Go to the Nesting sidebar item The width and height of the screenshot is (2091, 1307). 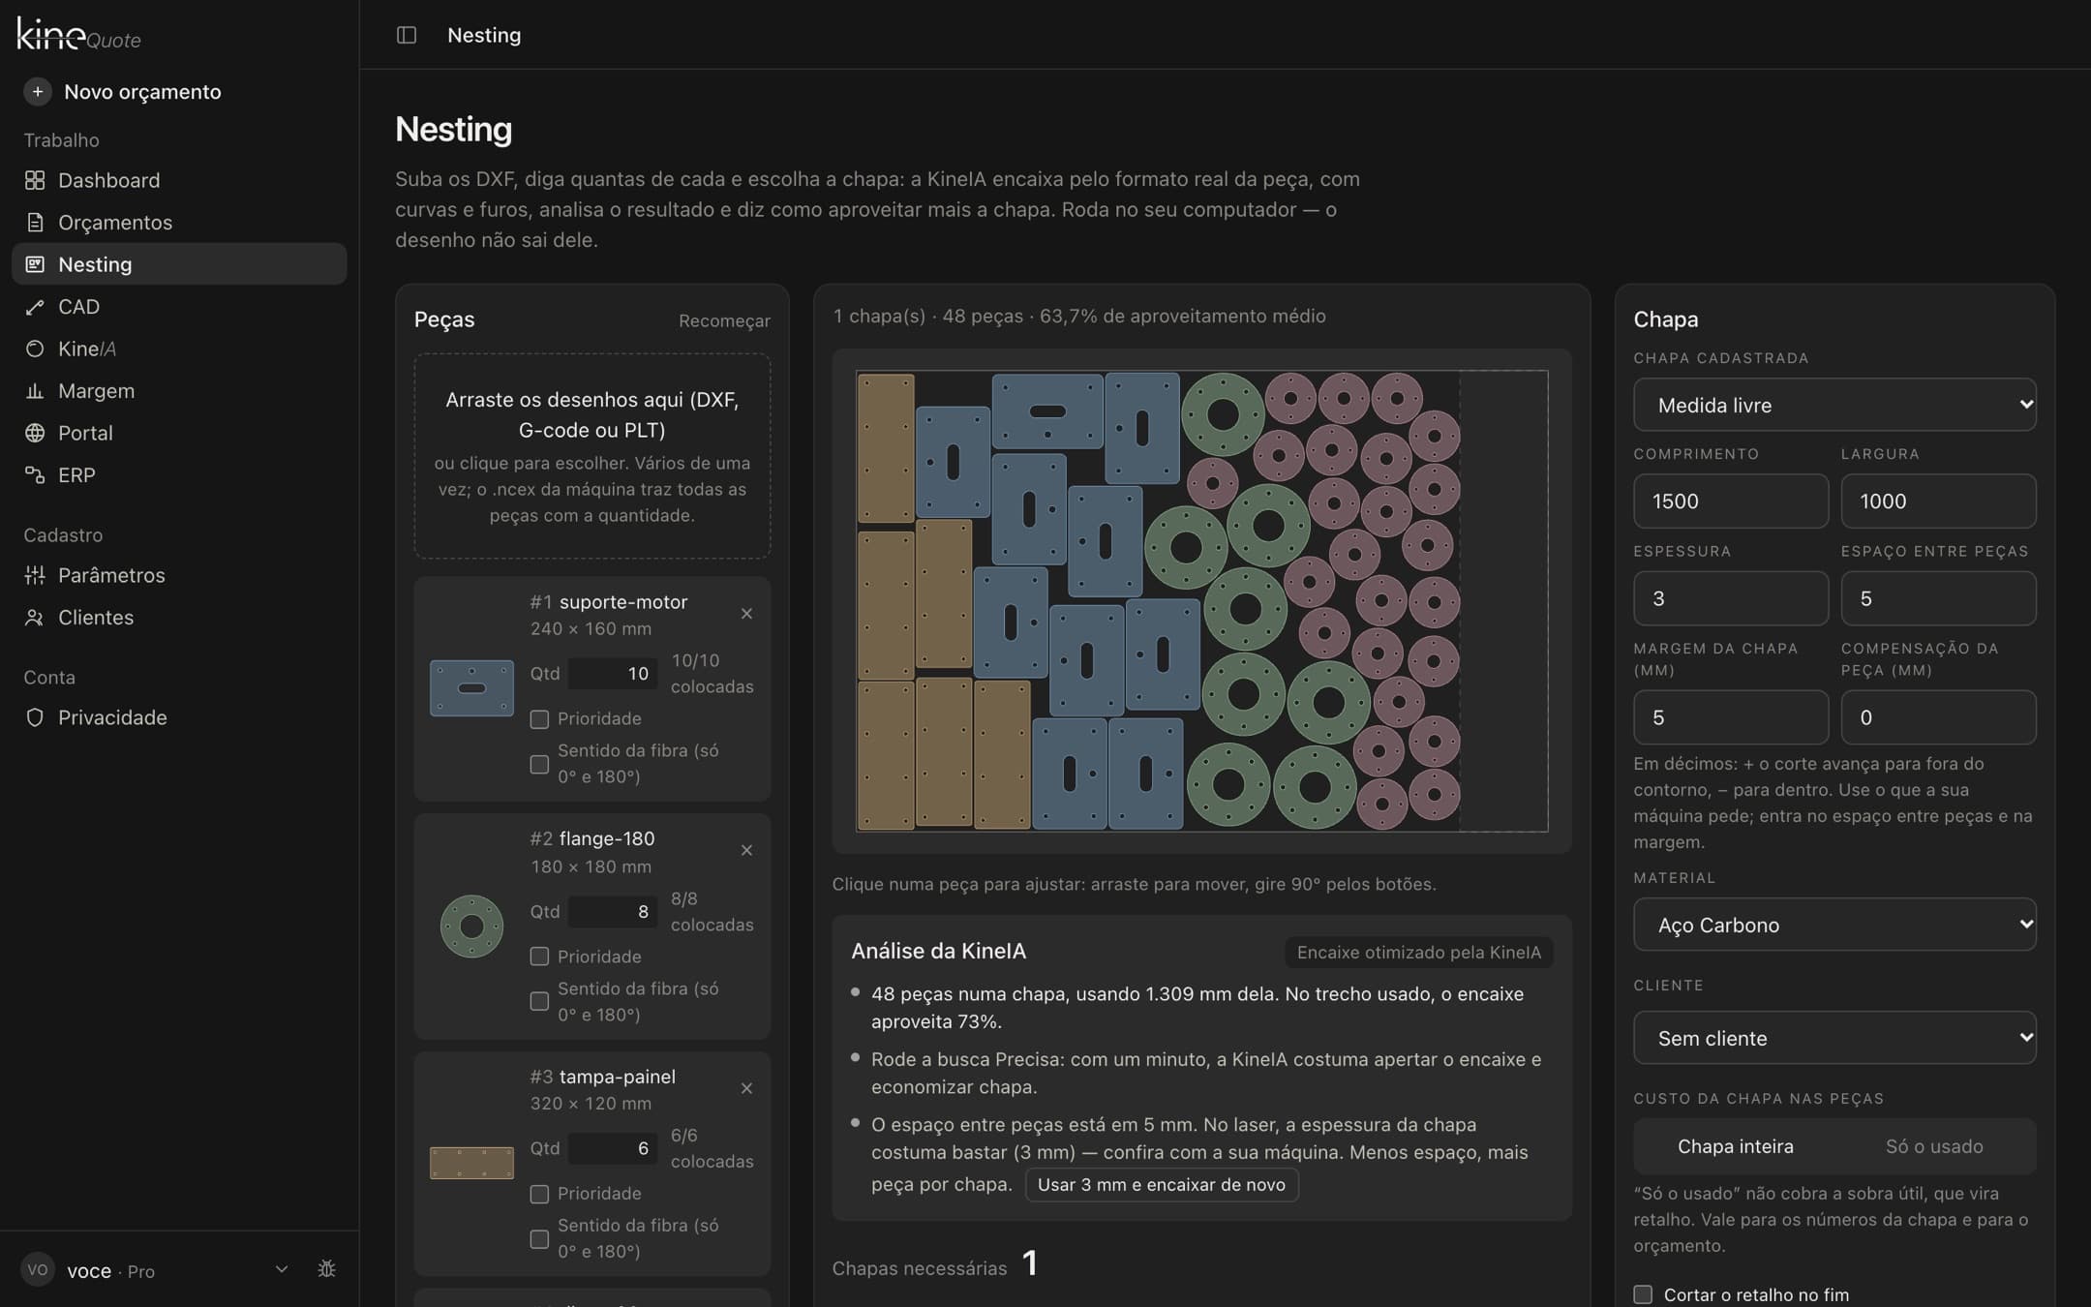[x=179, y=264]
